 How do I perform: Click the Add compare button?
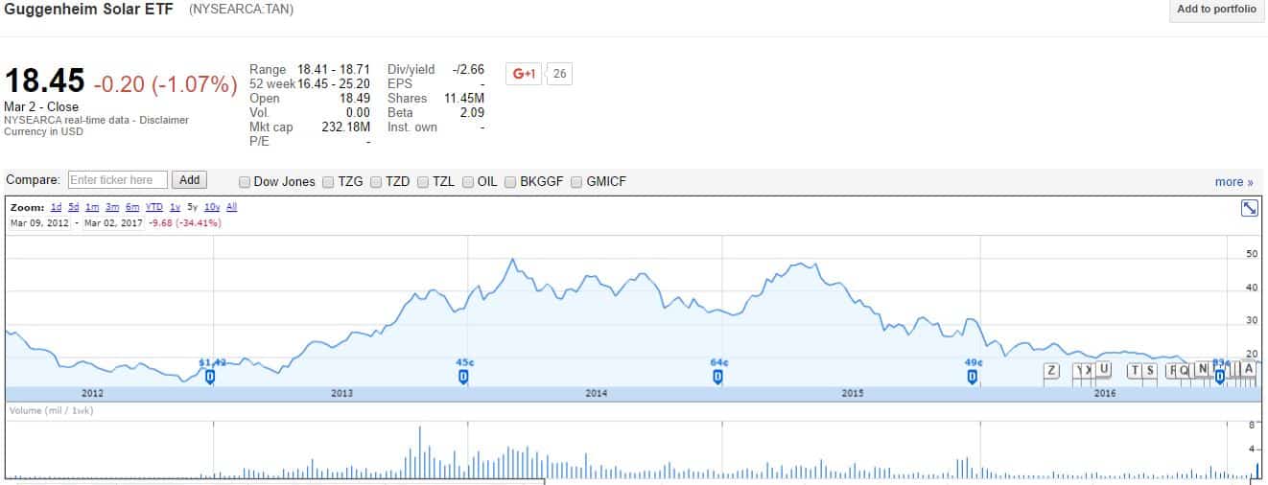[x=190, y=180]
